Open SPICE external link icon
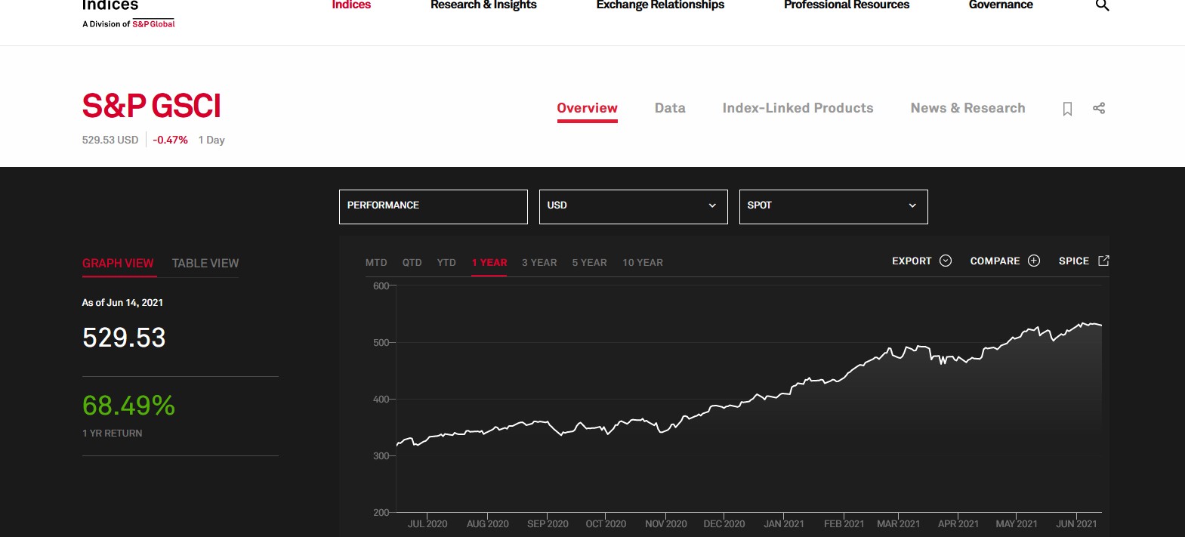Screen dimensions: 1185x537 pyautogui.click(x=1103, y=261)
